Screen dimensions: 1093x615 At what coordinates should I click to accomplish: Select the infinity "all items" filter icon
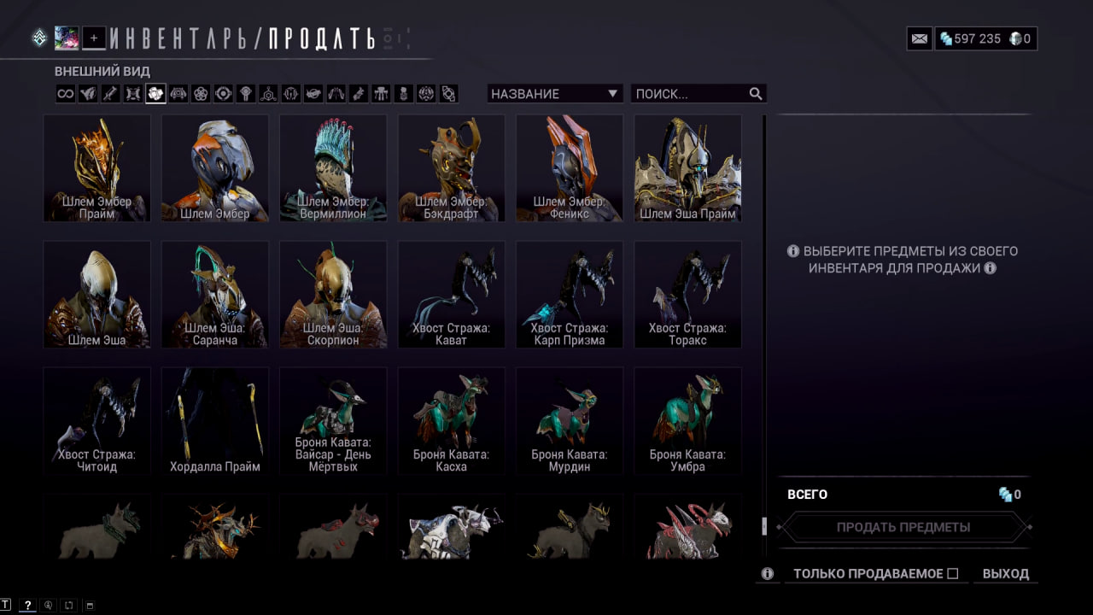pos(65,94)
